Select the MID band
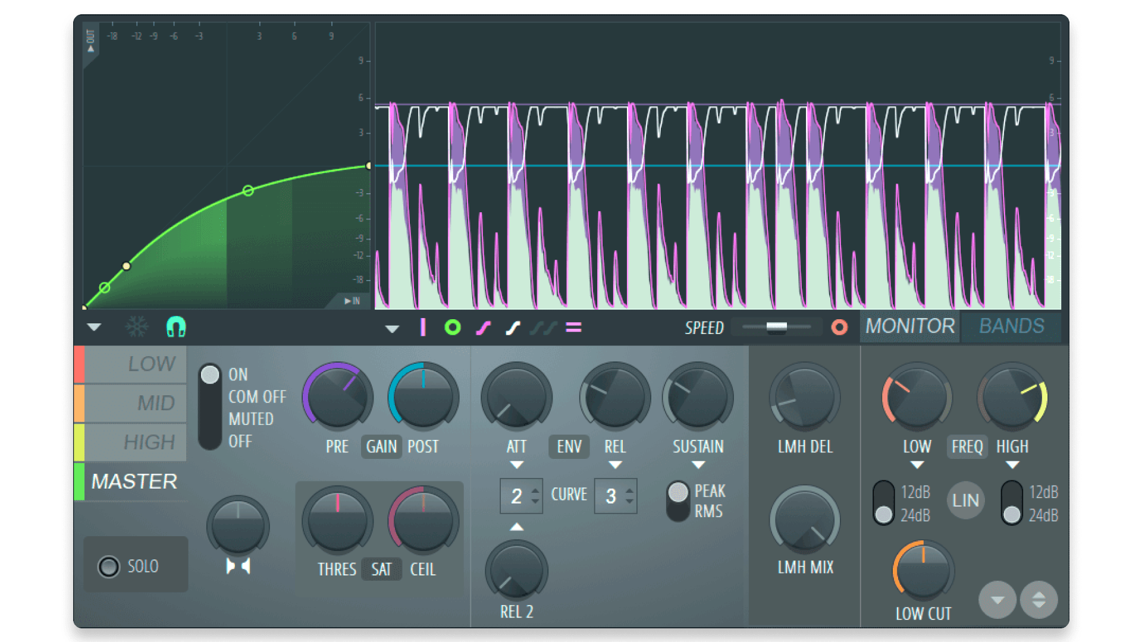 pos(130,403)
